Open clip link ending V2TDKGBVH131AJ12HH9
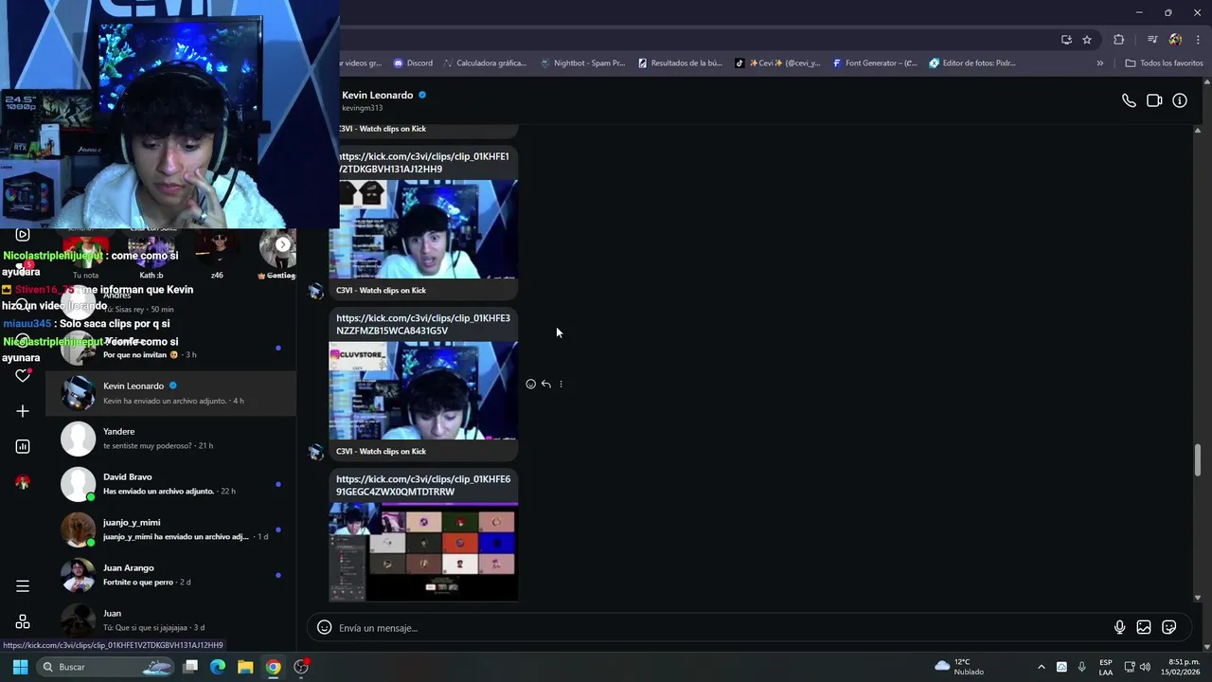1212x682 pixels. 422,163
